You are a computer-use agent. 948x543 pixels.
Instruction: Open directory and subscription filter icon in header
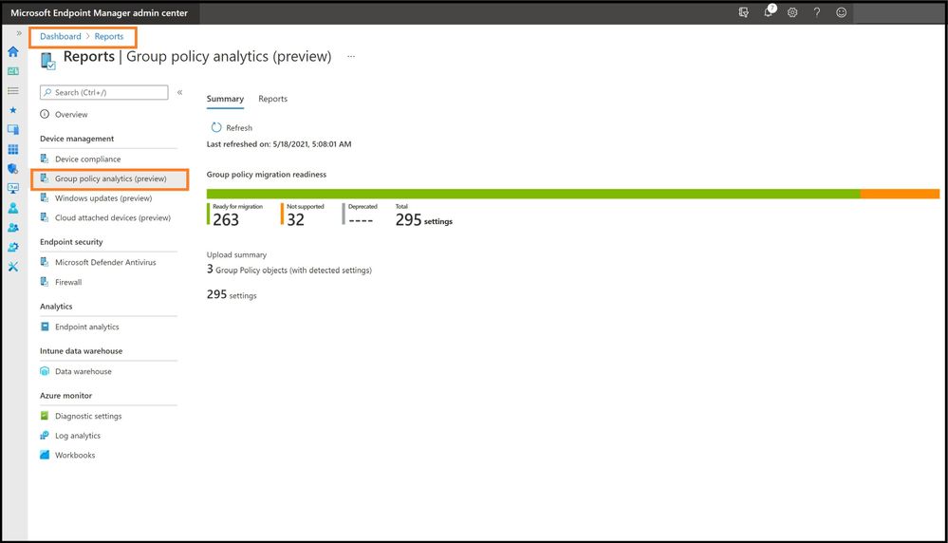coord(744,12)
